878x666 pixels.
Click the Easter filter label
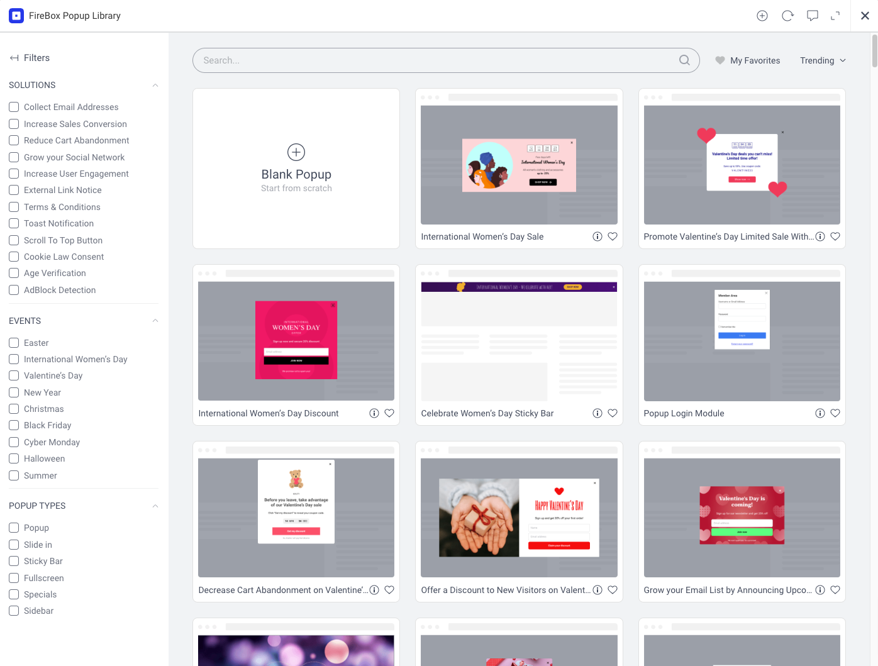click(36, 343)
